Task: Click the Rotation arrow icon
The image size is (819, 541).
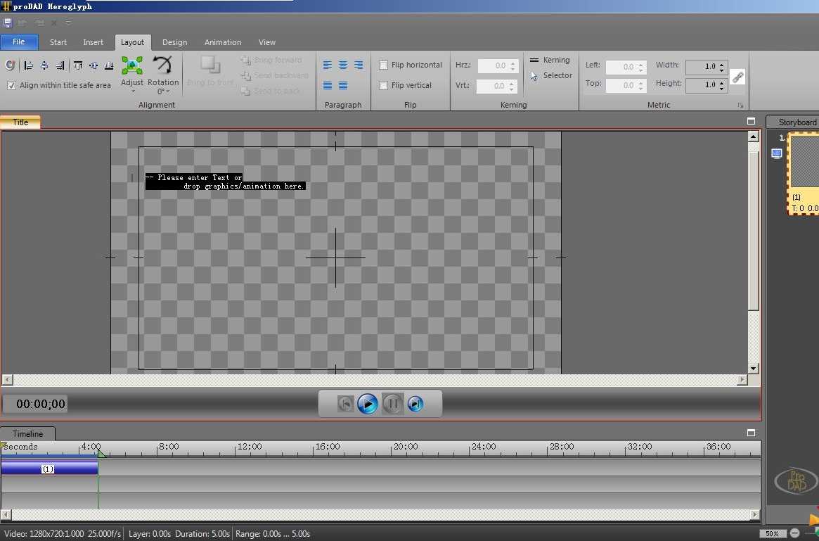Action: (x=162, y=65)
